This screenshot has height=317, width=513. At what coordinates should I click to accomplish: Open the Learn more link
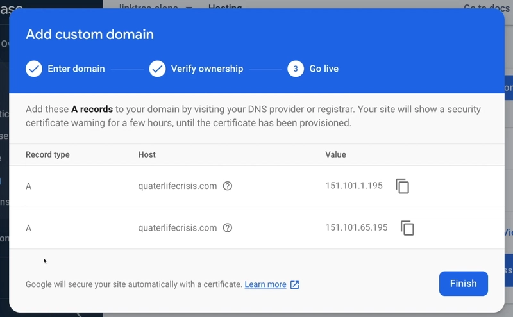click(x=265, y=284)
